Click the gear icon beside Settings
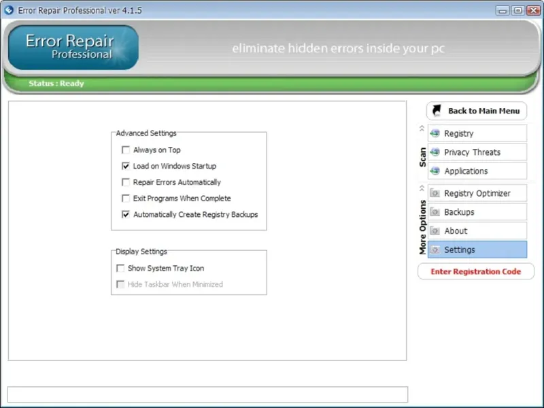This screenshot has height=408, width=544. (435, 250)
